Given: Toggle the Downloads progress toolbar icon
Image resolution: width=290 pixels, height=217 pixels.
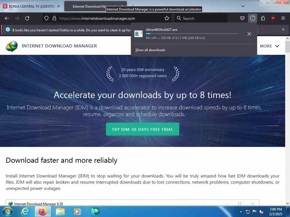Looking at the screenshot, I should [x=252, y=18].
